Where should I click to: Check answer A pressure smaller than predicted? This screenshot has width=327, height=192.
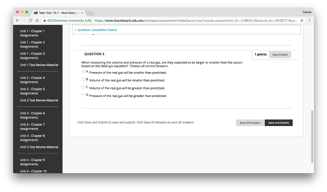click(83, 72)
